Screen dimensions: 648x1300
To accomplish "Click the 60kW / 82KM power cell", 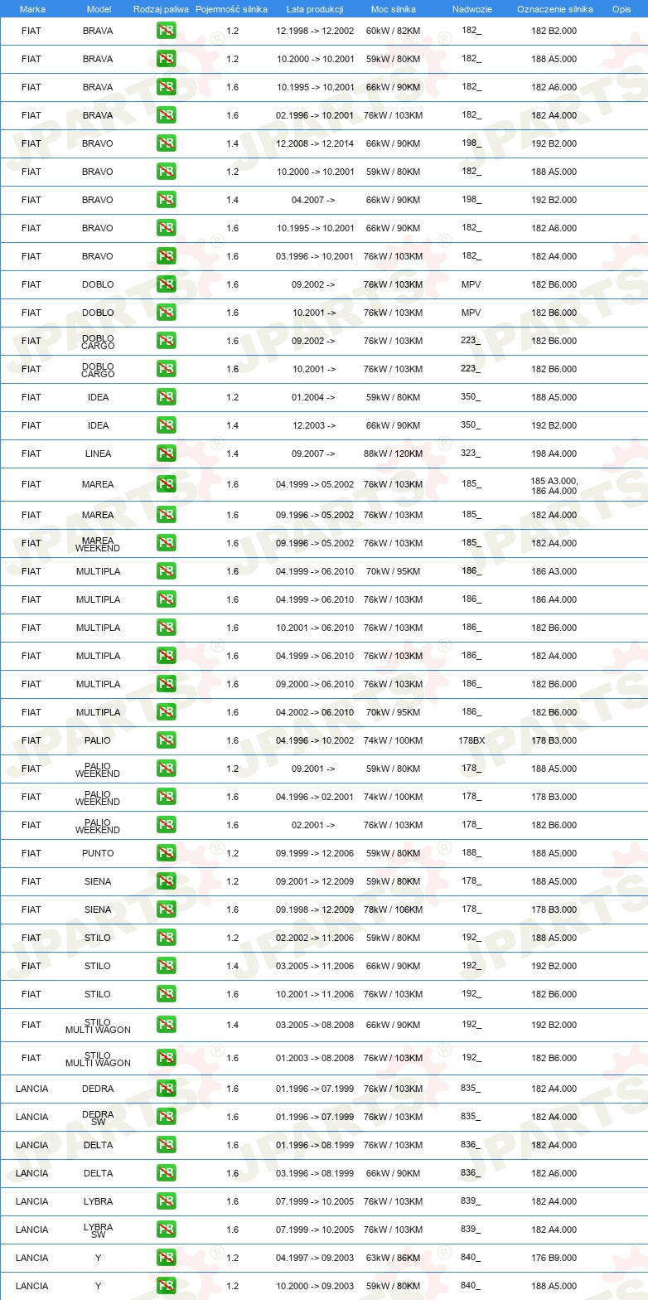I will 394,31.
